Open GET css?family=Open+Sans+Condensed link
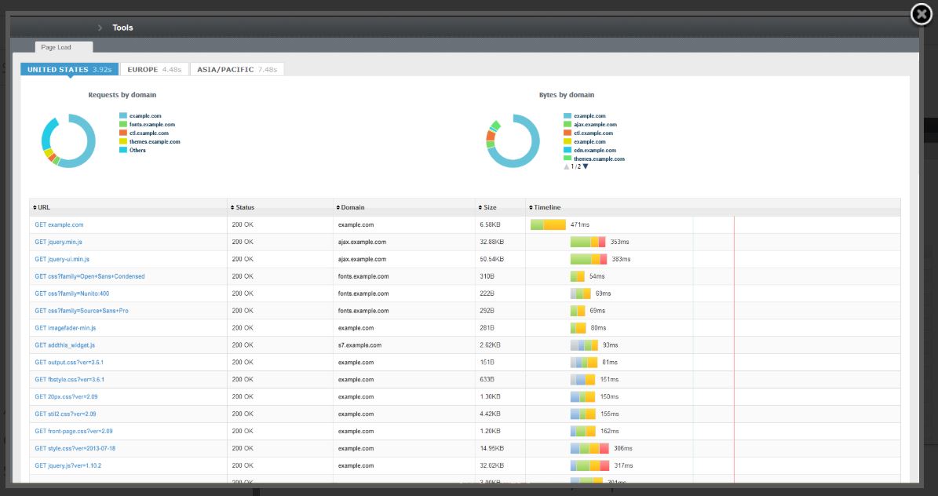Viewport: 938px width, 496px height. [x=89, y=276]
